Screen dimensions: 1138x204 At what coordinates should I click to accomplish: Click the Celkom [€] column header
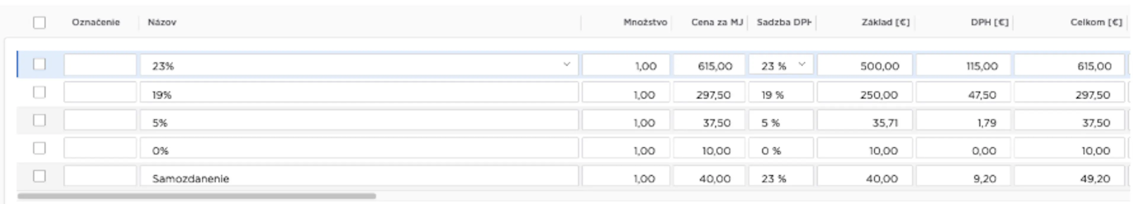coord(1096,22)
